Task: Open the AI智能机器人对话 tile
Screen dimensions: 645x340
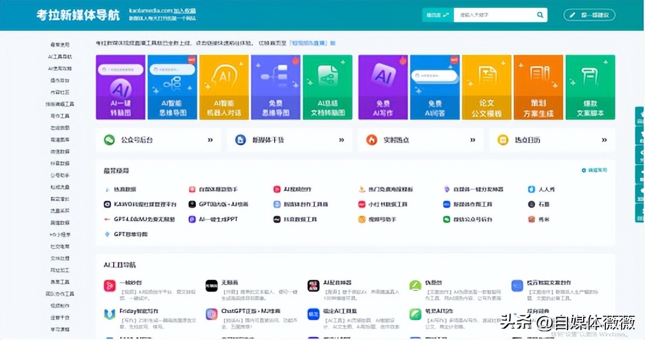Action: coord(224,87)
